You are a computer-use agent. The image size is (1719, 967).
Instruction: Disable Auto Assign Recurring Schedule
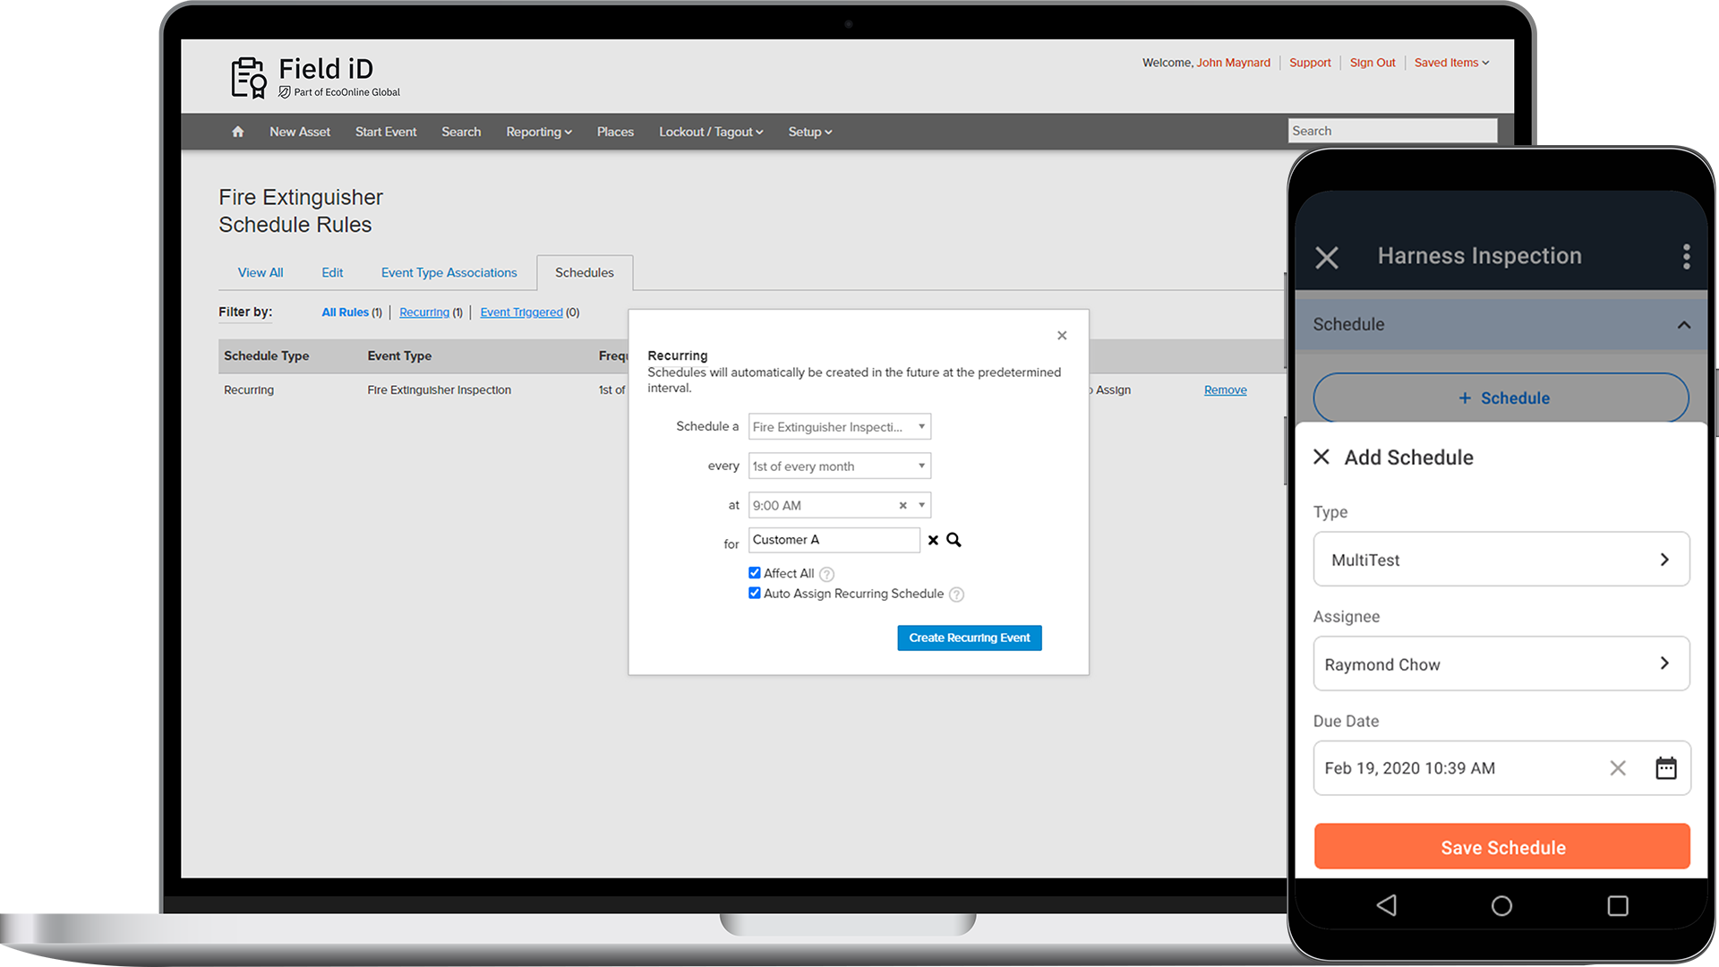tap(755, 593)
